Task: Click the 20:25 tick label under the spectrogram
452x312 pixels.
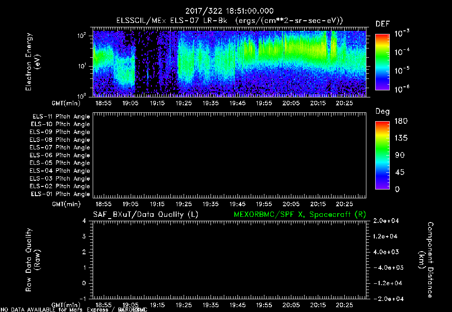Action: pyautogui.click(x=344, y=103)
